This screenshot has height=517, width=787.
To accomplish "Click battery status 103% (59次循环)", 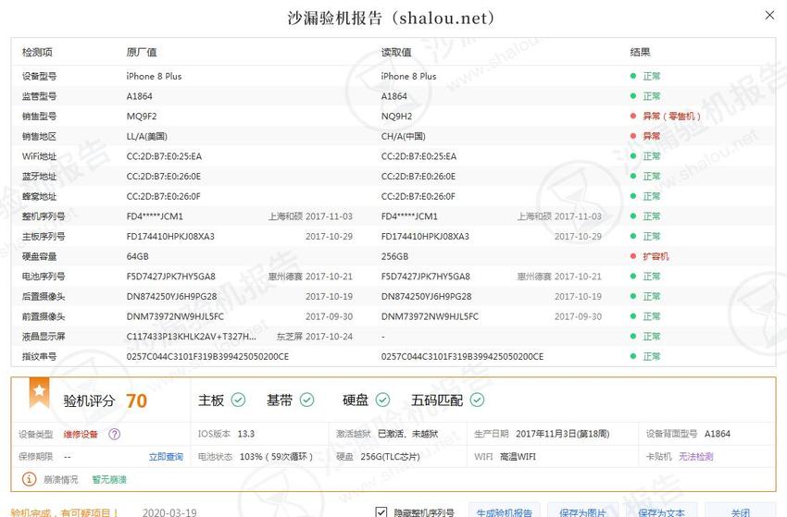I will point(276,456).
